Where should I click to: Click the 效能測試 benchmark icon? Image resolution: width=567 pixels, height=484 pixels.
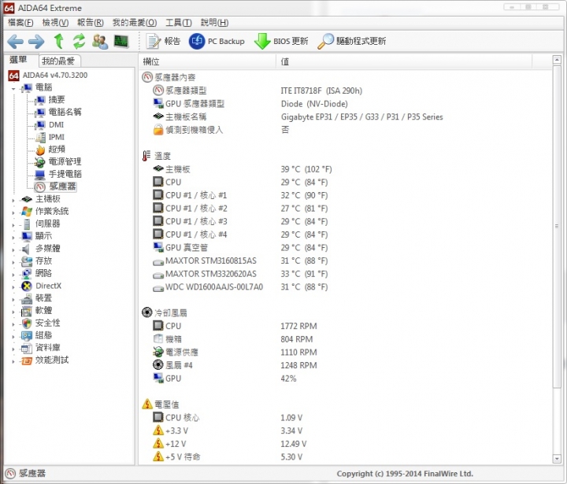tap(27, 360)
